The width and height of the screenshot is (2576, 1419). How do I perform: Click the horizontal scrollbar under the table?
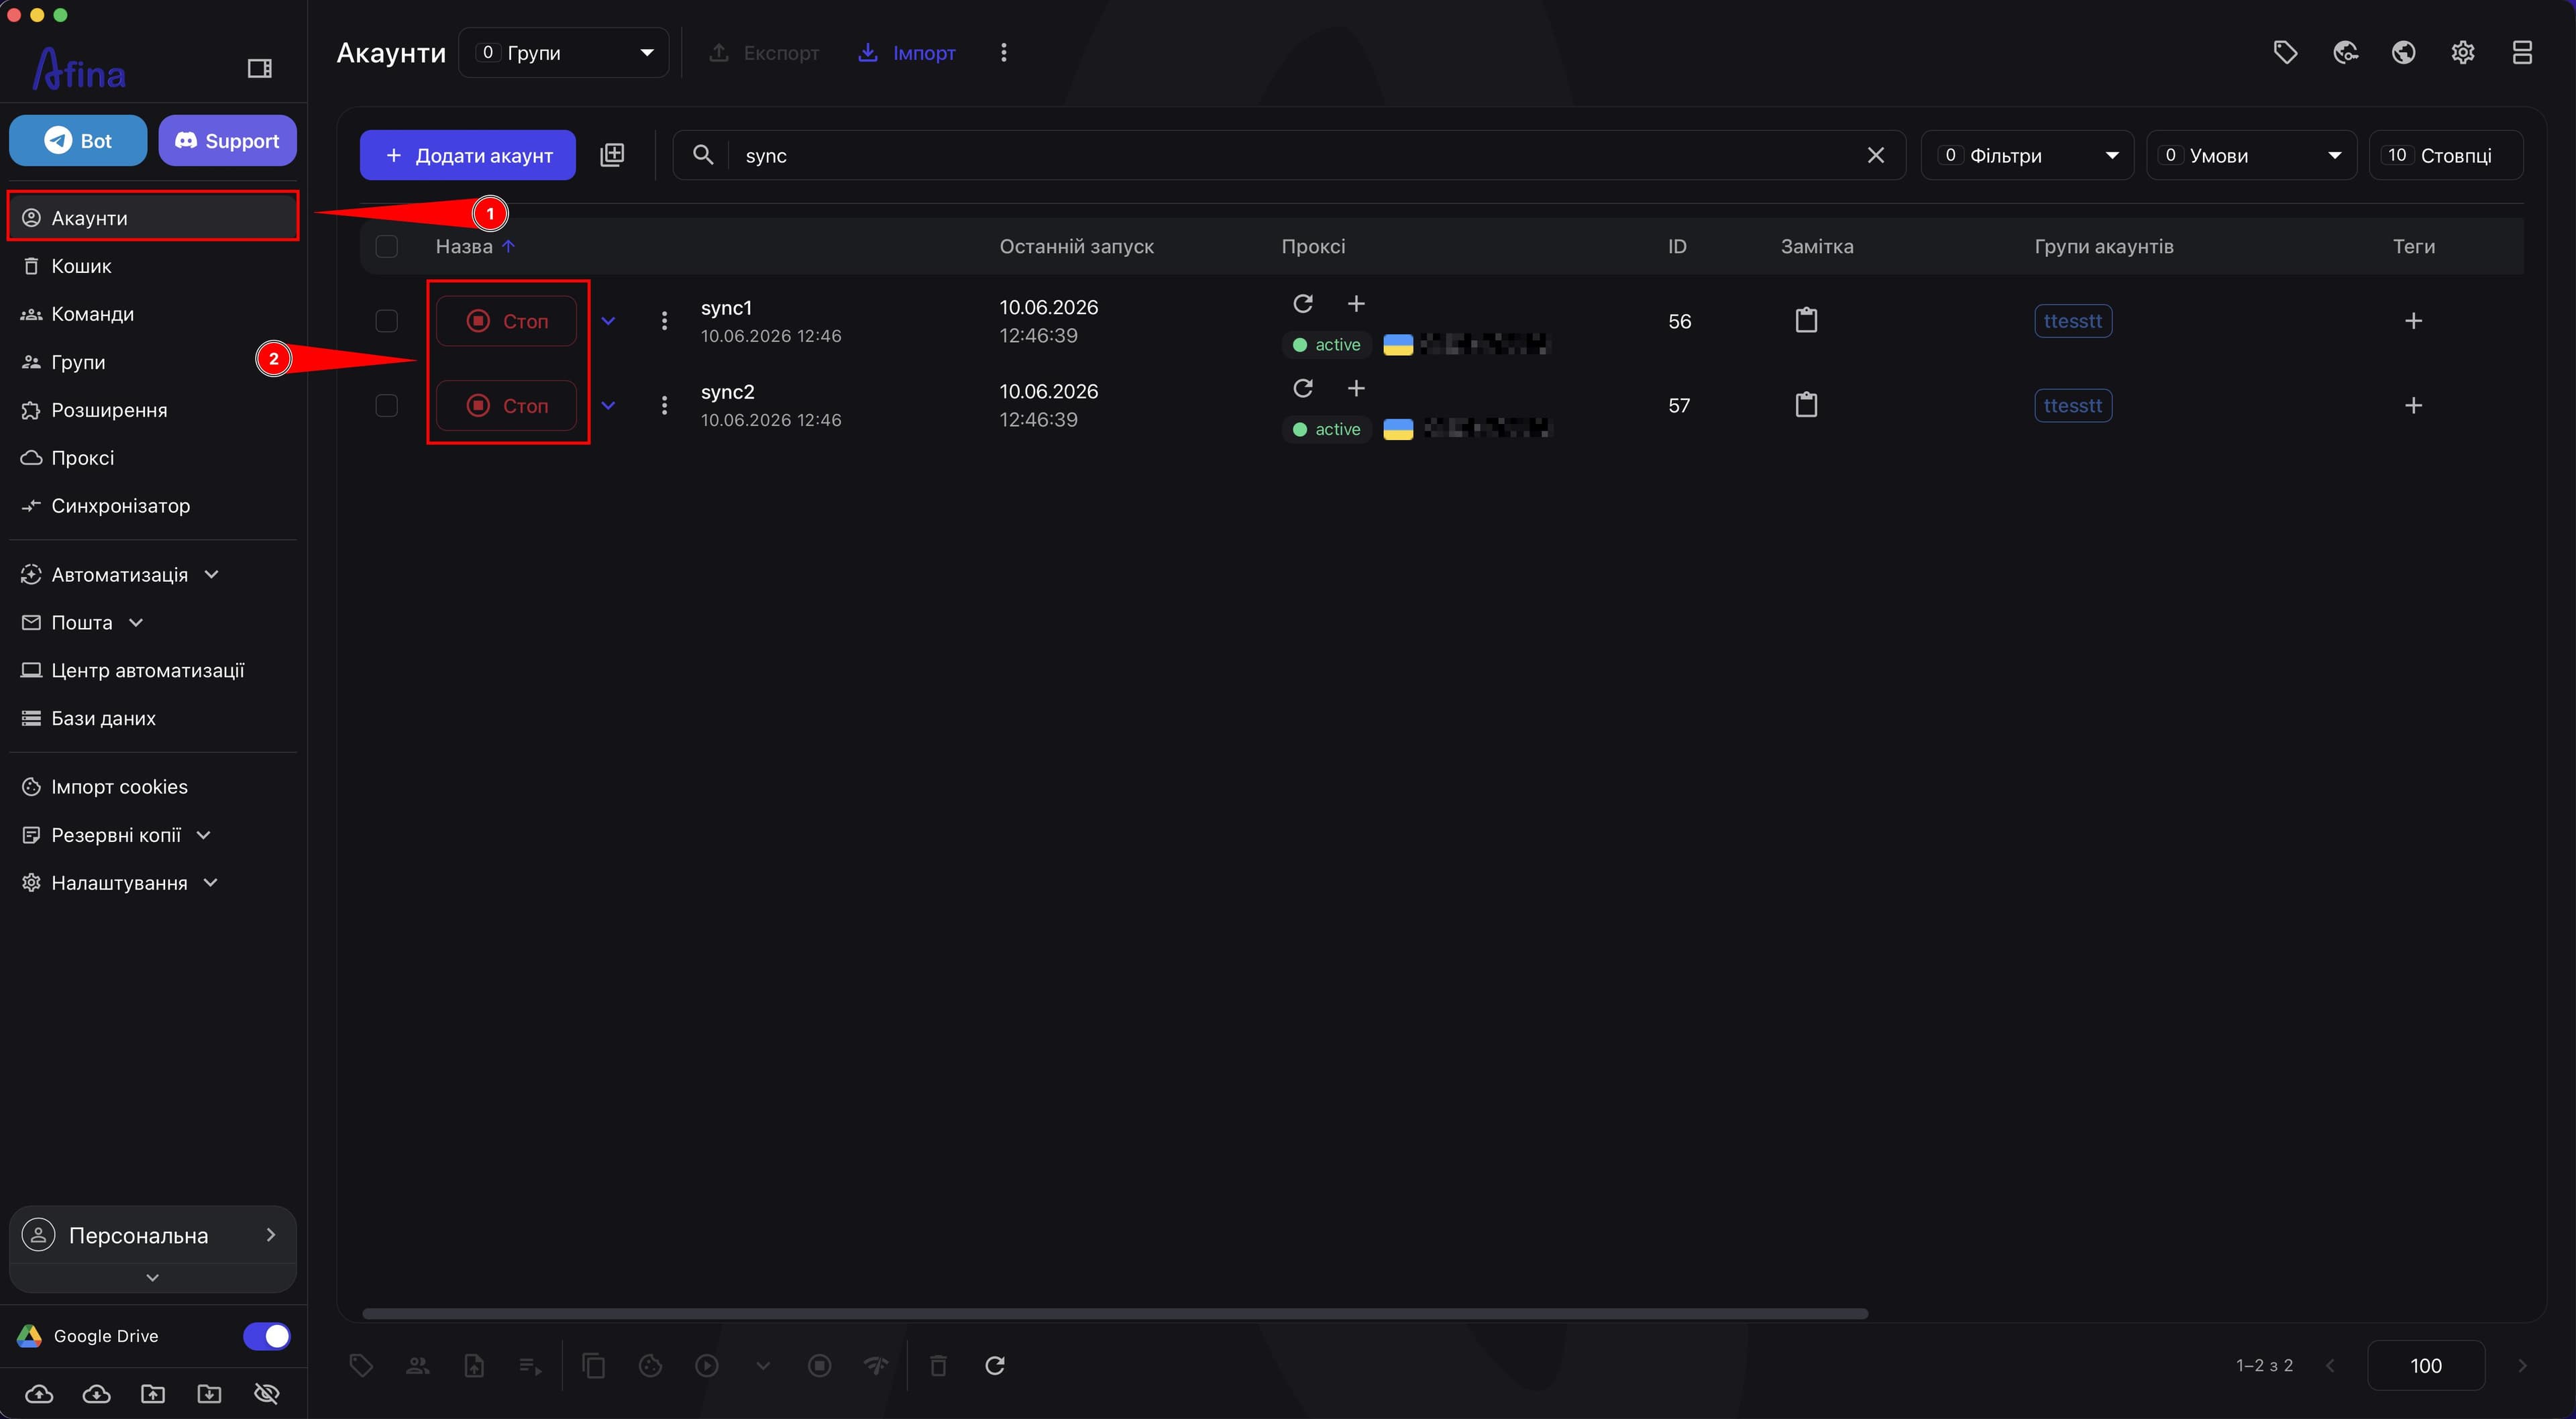1115,1313
